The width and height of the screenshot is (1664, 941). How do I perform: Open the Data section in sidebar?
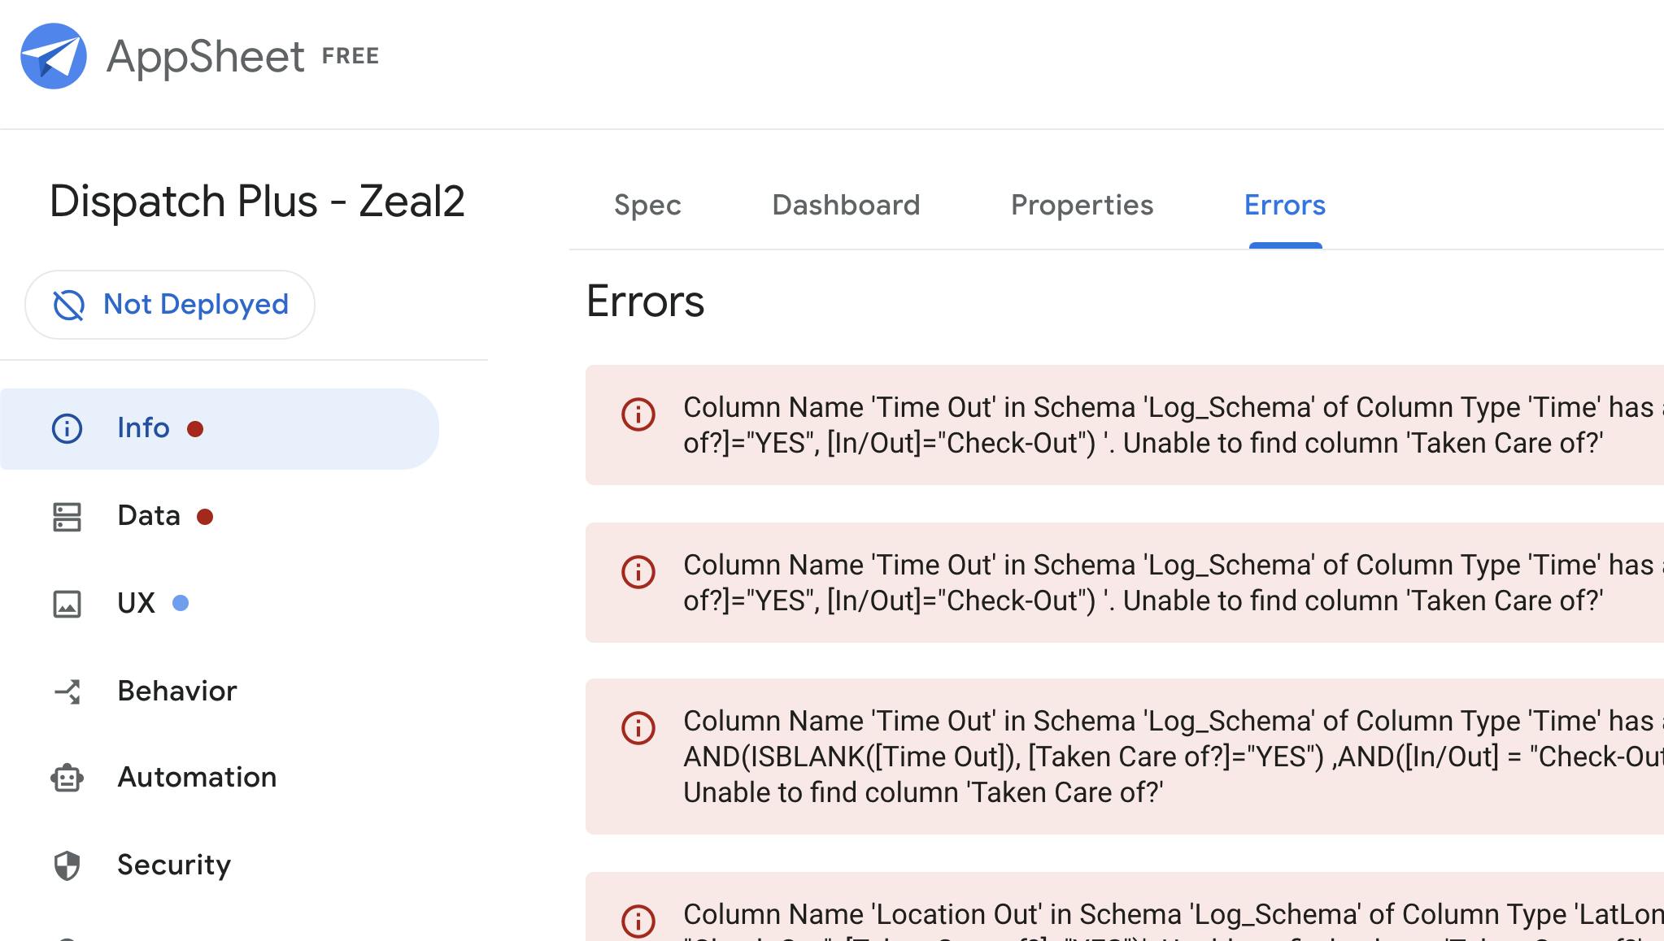[x=149, y=515]
